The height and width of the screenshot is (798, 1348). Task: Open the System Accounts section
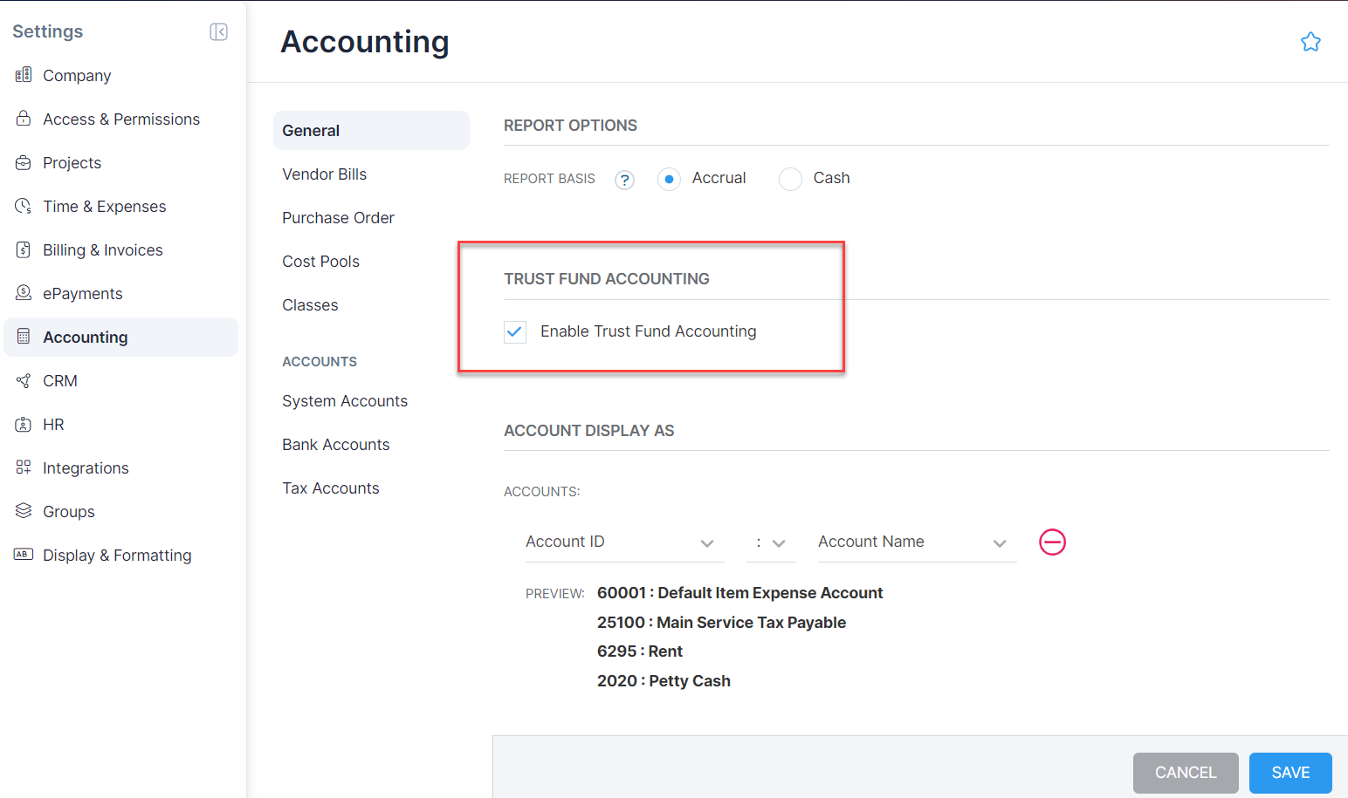click(345, 400)
